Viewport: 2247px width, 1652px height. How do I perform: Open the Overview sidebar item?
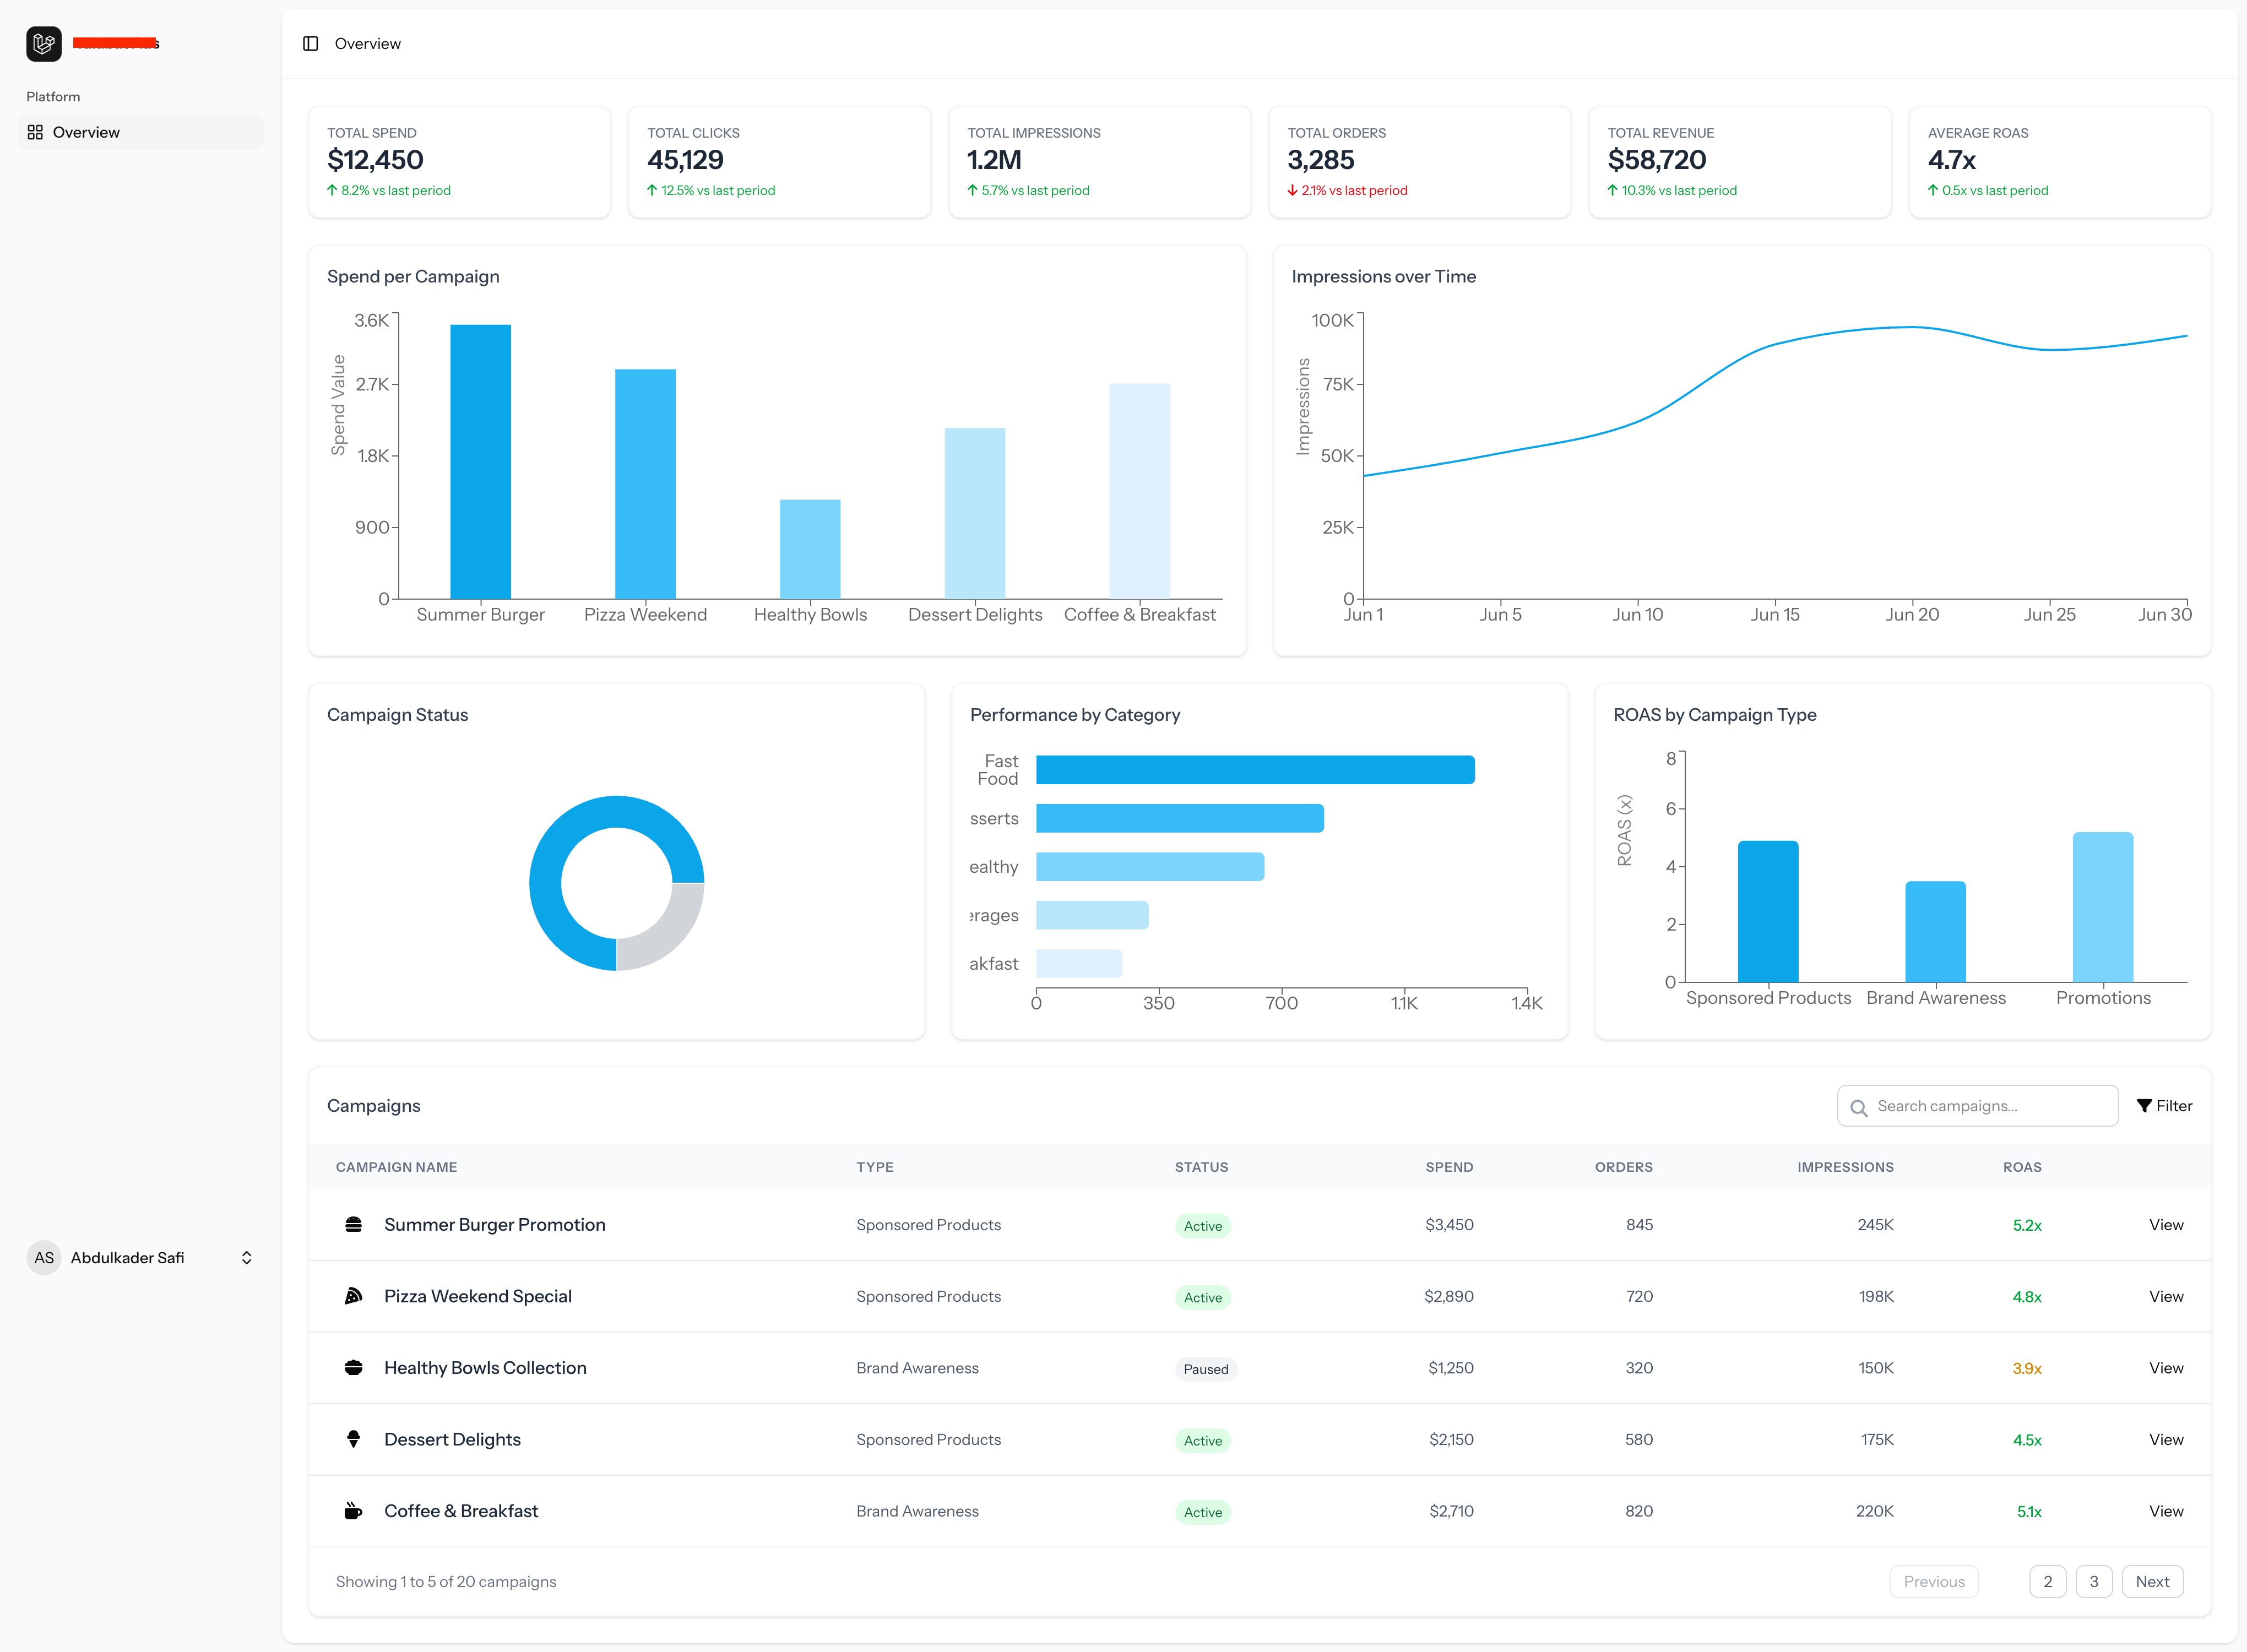click(86, 132)
